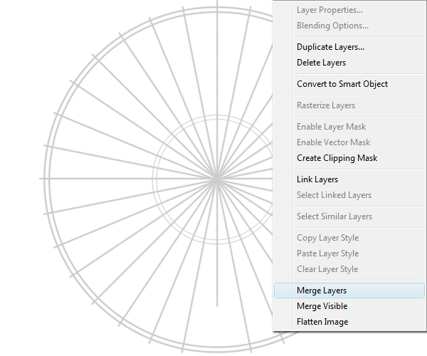Choose Select Linked Layers
This screenshot has width=427, height=356.
tap(334, 195)
